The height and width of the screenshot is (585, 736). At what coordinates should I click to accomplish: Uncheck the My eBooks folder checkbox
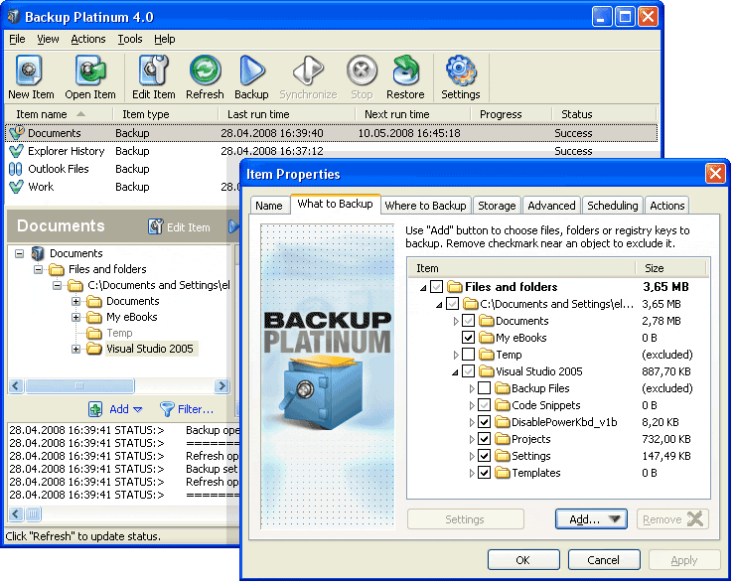click(469, 338)
